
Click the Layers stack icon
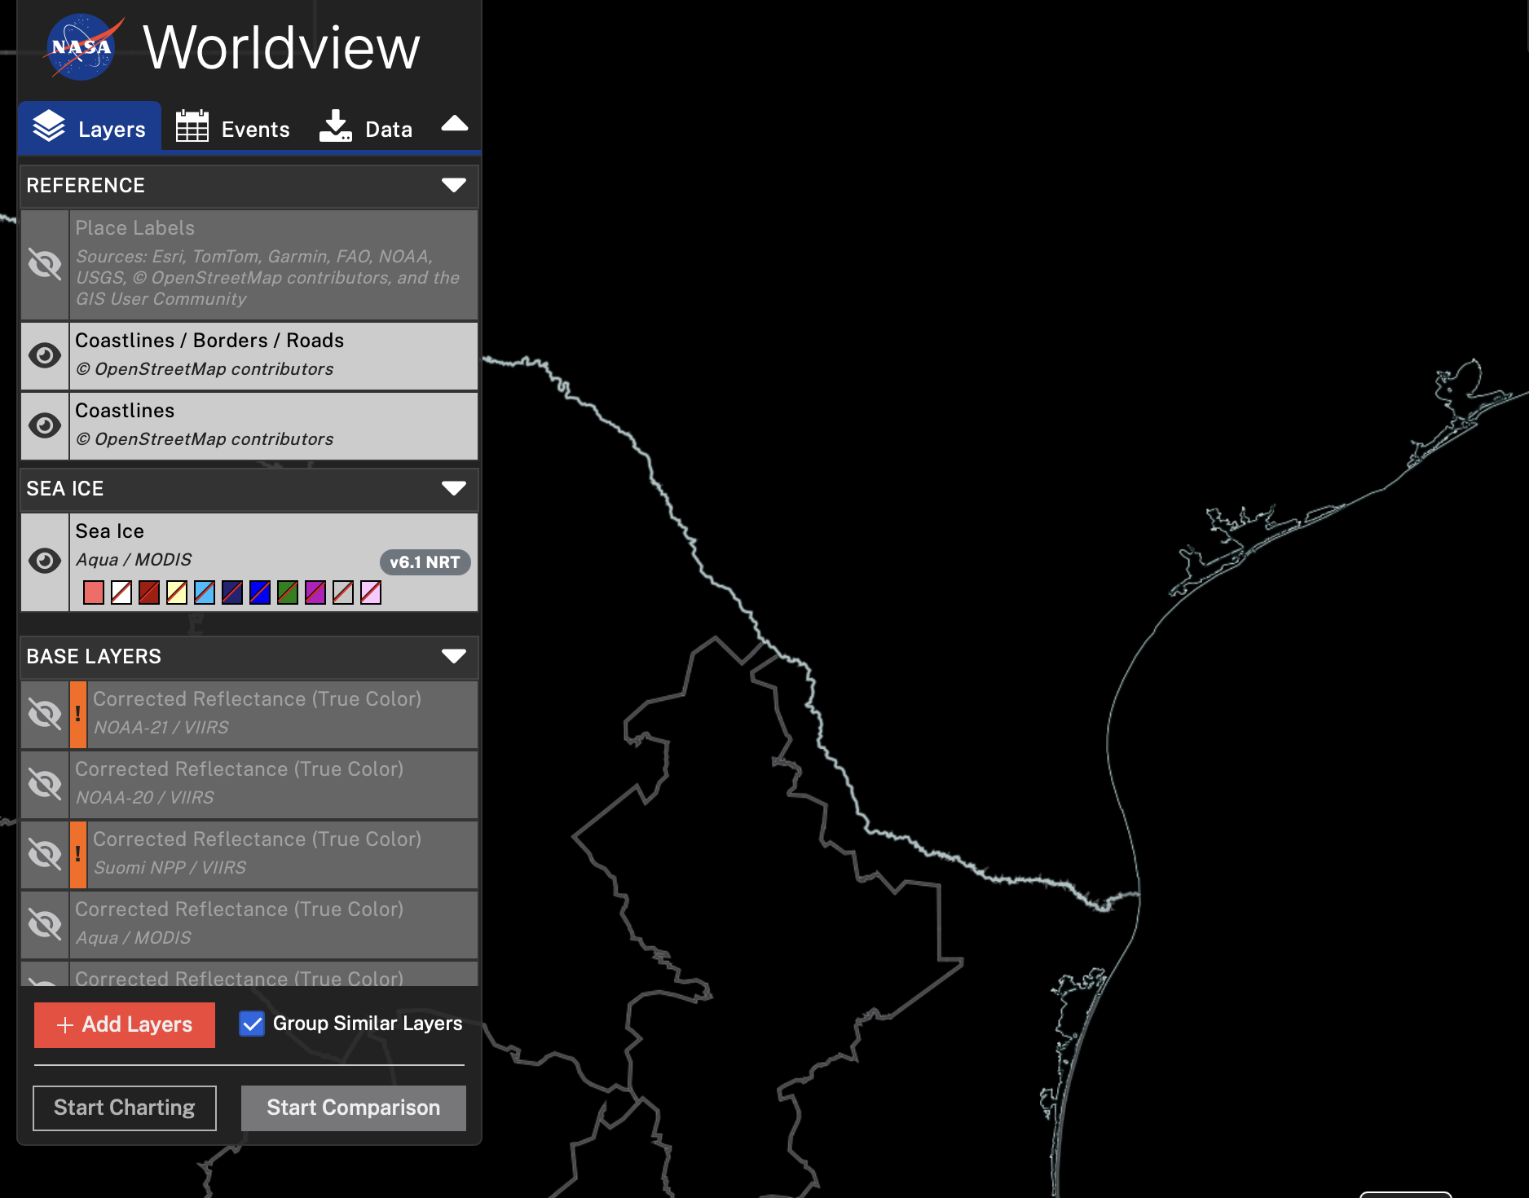tap(49, 126)
